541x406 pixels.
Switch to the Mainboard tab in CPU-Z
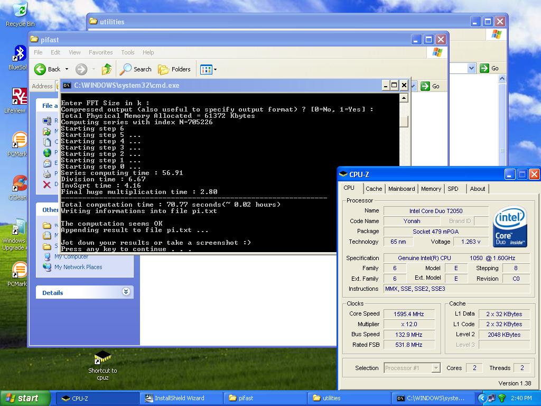pos(402,189)
